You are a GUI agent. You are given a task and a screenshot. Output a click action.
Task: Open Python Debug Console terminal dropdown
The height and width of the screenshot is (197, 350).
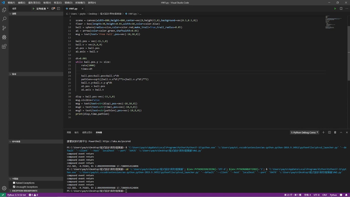(305, 132)
